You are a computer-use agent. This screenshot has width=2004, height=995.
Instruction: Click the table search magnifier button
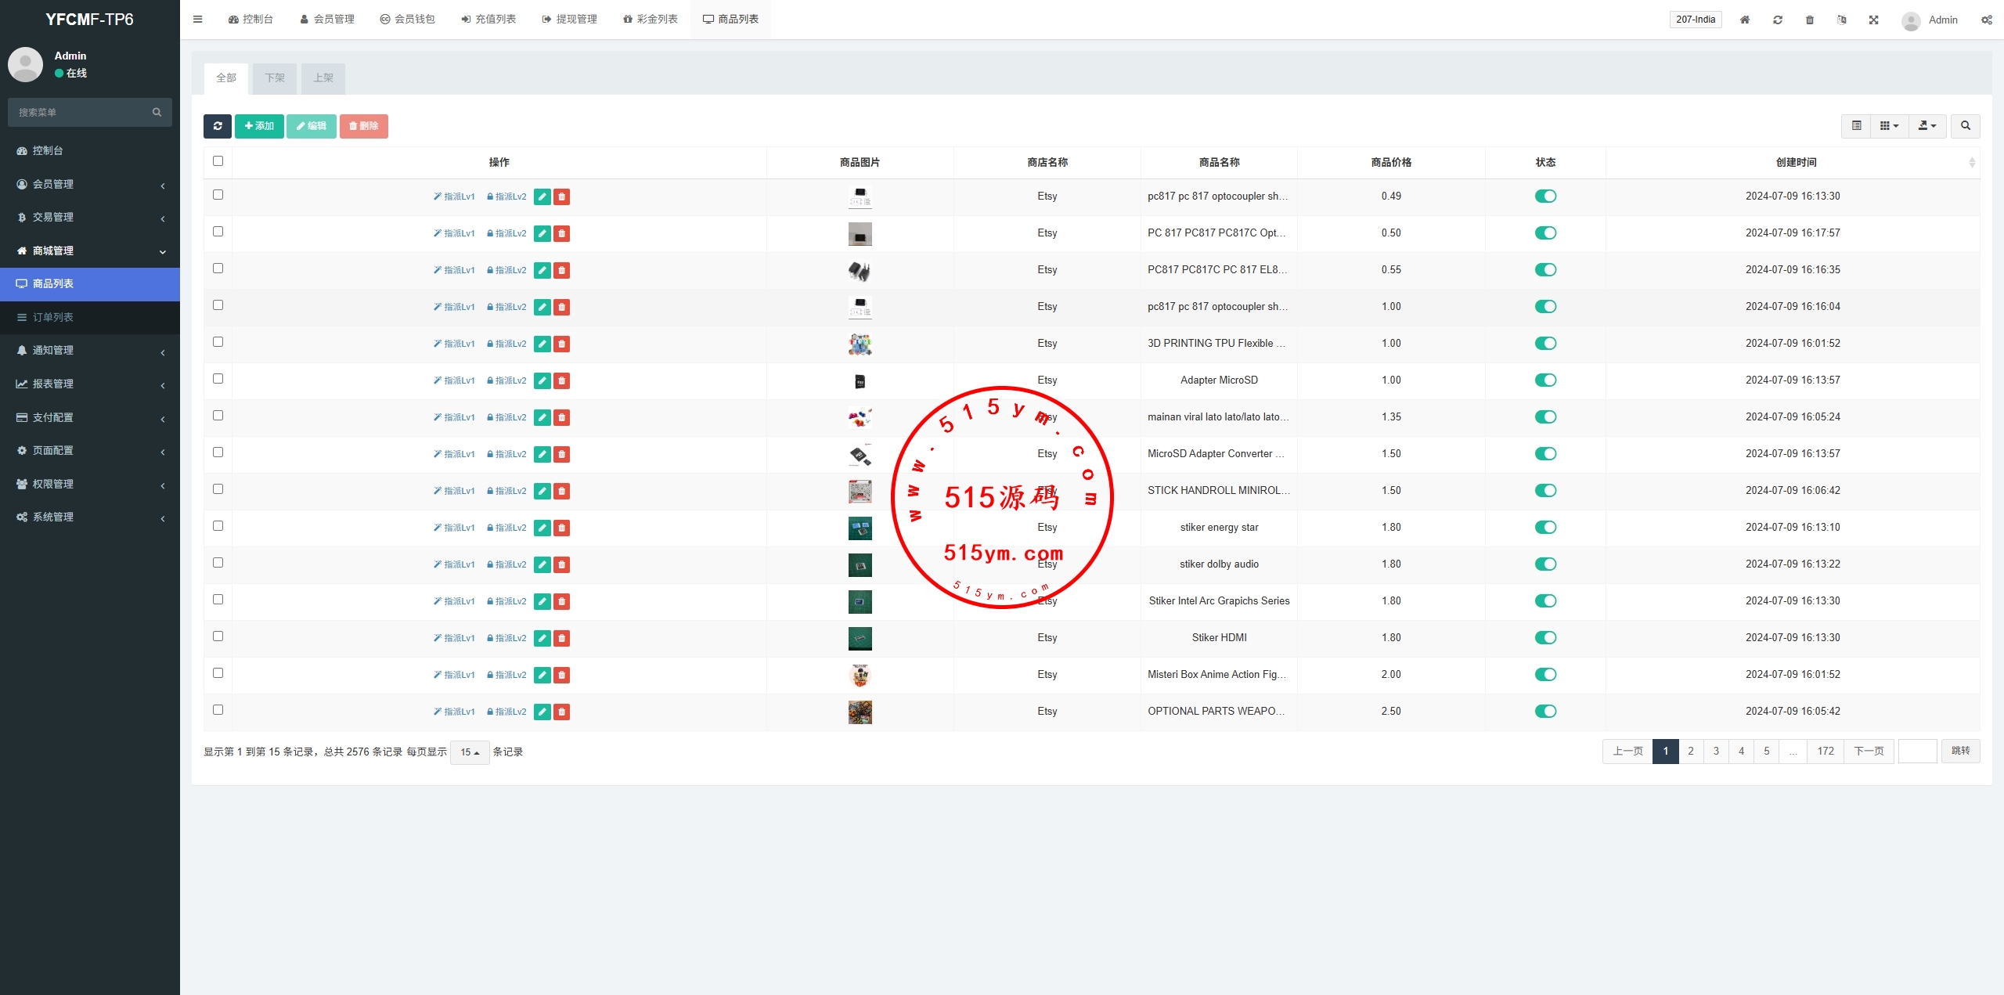coord(1965,126)
